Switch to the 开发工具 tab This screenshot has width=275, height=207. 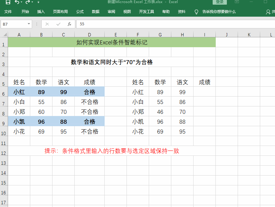[146, 12]
